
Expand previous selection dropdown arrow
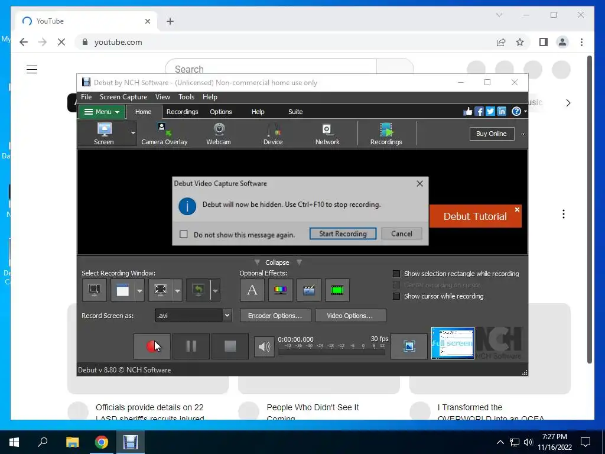tap(215, 290)
